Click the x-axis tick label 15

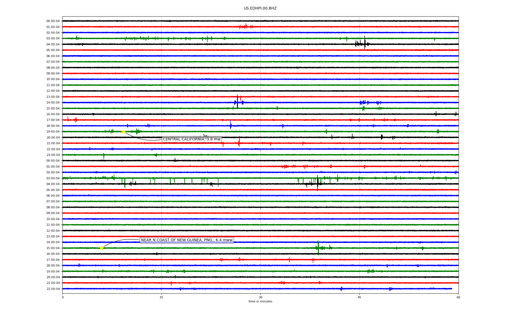pyautogui.click(x=161, y=297)
